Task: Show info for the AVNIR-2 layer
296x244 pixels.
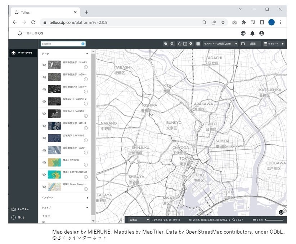Action: 86,140
